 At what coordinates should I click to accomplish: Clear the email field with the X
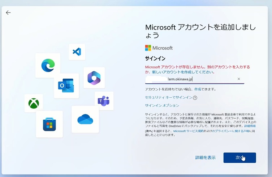click(x=239, y=79)
